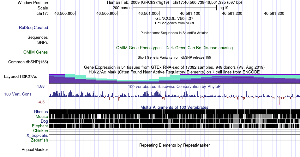Click '100 vertebrates Basewise Conservation by PhyloP' title
300x157 pixels.
[174, 86]
